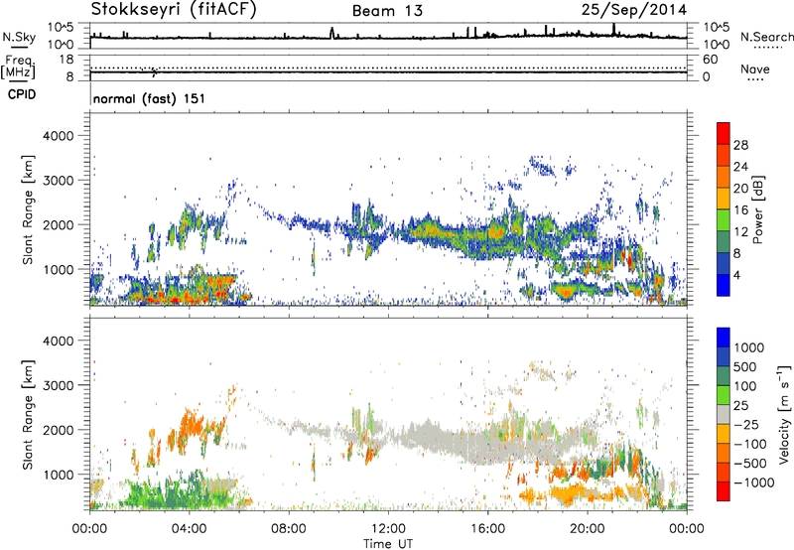Screen dimensions: 794x550
Task: Click "Slant Range [km]" on the power panel
Action: click(28, 209)
